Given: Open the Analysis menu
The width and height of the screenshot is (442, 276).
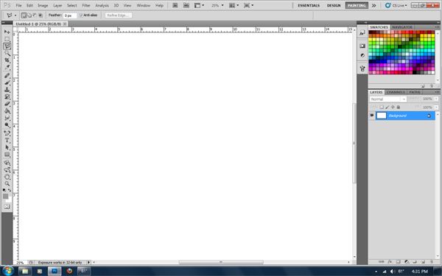Looking at the screenshot, I should click(102, 5).
